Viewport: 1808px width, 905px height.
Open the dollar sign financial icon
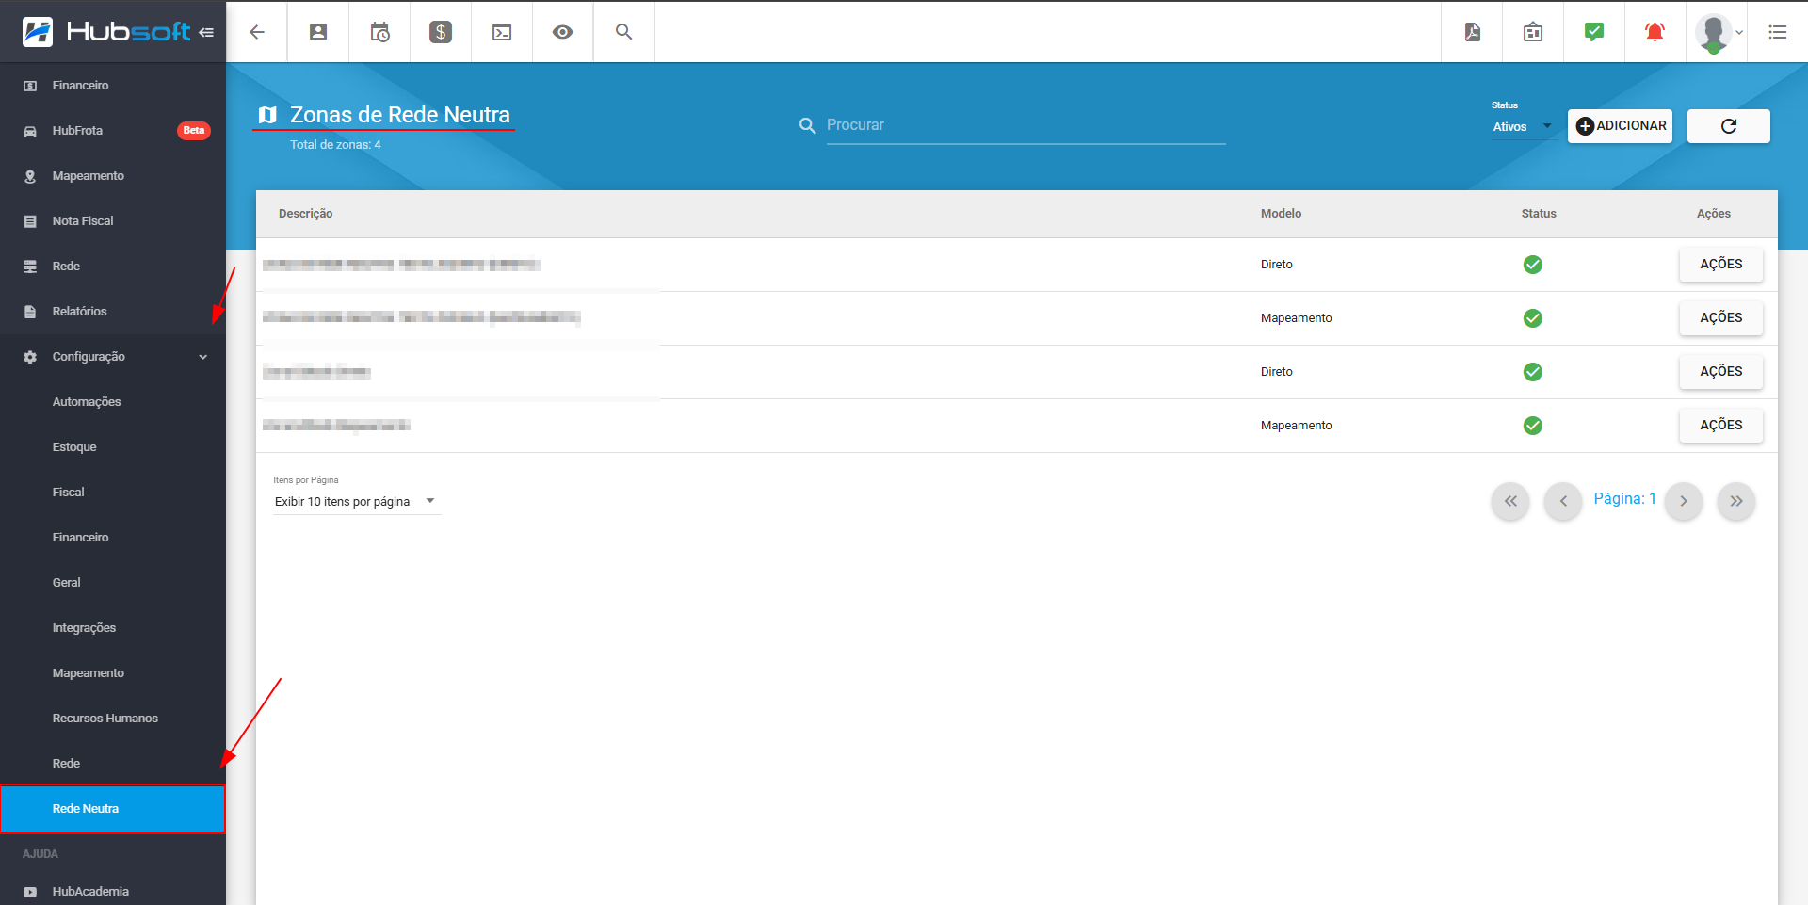pos(441,32)
